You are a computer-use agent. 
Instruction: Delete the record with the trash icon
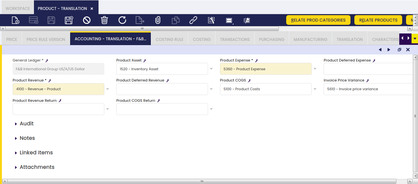pyautogui.click(x=104, y=20)
